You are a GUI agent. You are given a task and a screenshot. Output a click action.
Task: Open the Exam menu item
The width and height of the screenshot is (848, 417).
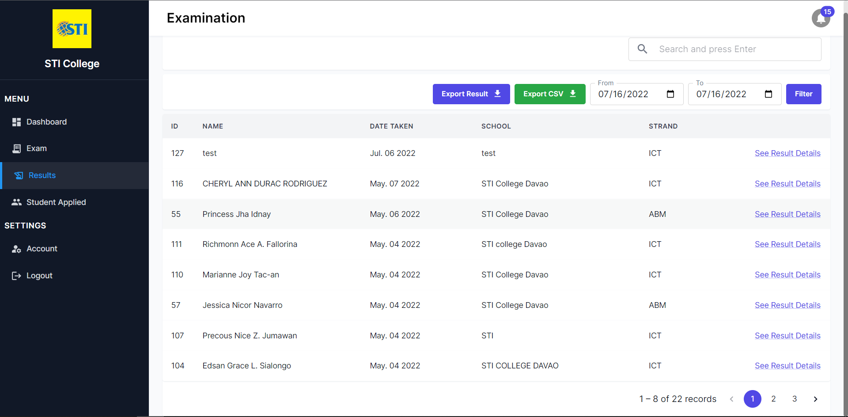(74, 148)
